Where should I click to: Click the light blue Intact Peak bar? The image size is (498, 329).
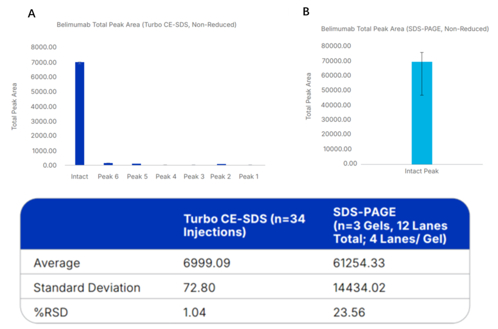[421, 113]
